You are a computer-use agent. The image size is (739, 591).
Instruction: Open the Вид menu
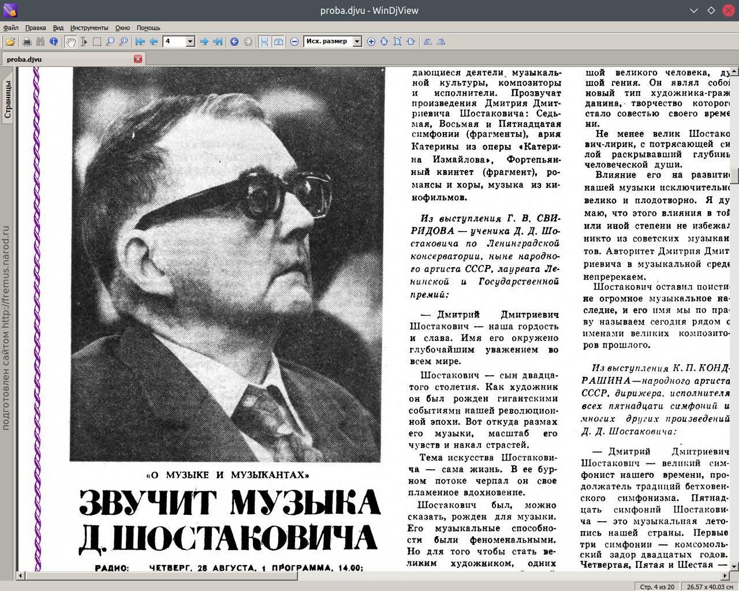[58, 28]
